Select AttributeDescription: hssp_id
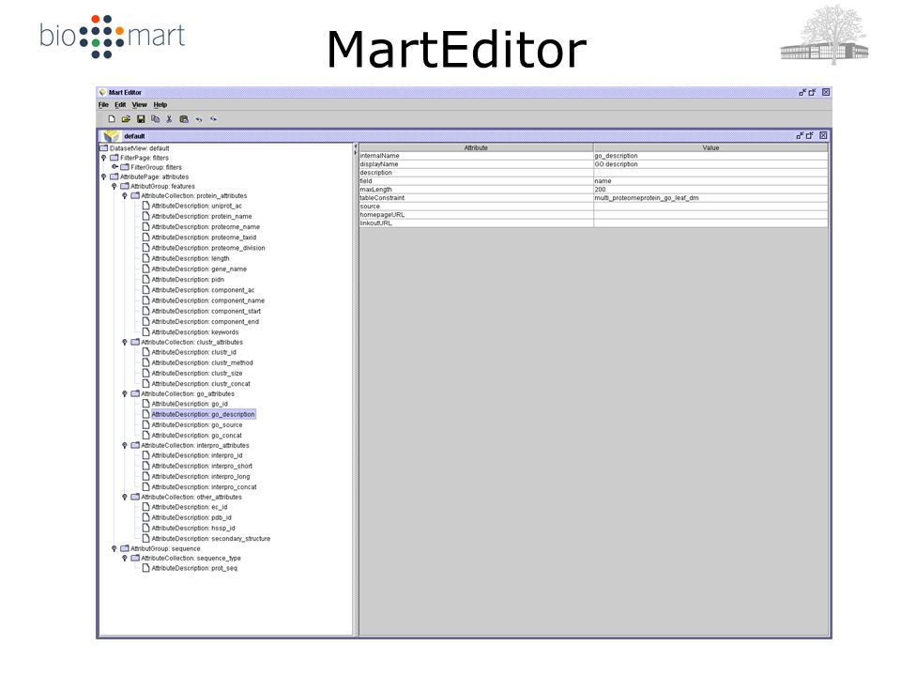The image size is (901, 676). [x=193, y=528]
